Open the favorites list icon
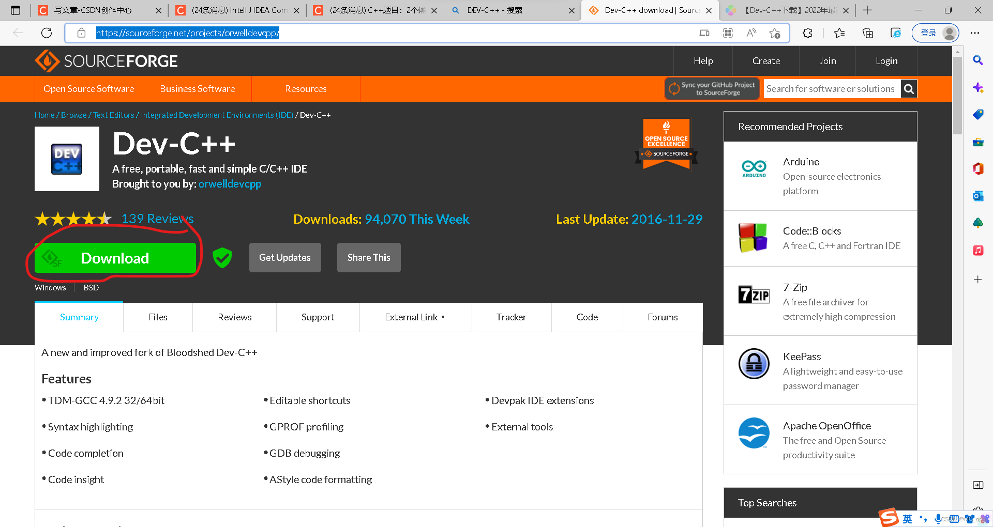Viewport: 993px width, 527px height. [839, 33]
